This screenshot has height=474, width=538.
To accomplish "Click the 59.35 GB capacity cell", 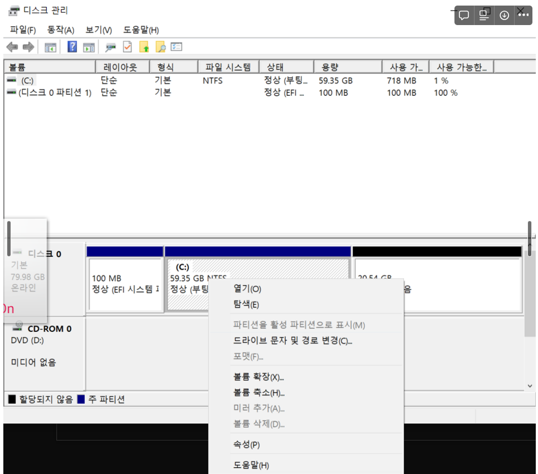I will (x=336, y=81).
